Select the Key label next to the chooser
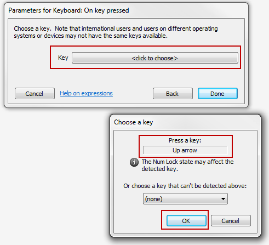Image resolution: width=269 pixels, height=245 pixels. point(63,58)
